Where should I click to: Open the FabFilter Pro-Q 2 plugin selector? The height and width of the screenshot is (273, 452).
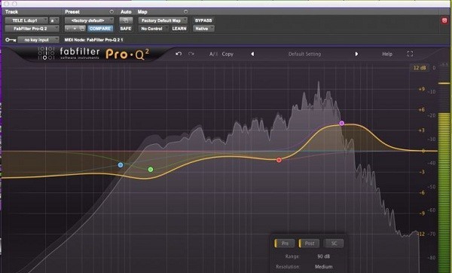[32, 29]
